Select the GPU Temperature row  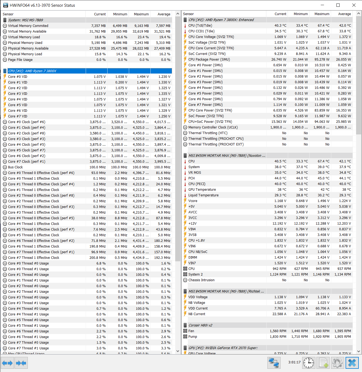pos(267,189)
